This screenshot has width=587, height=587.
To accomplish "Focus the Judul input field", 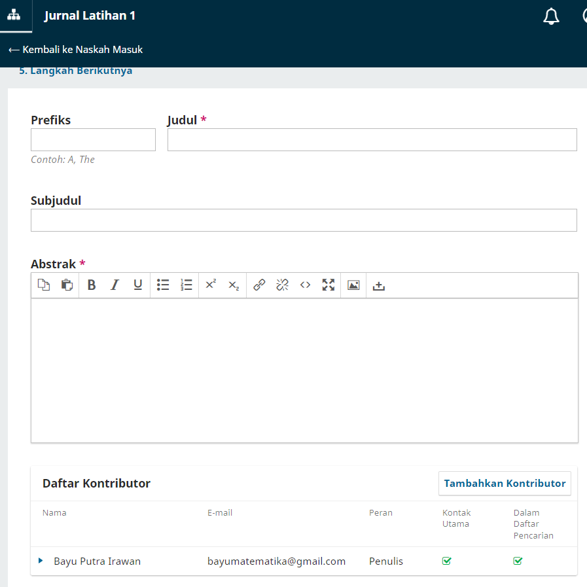I will point(372,139).
